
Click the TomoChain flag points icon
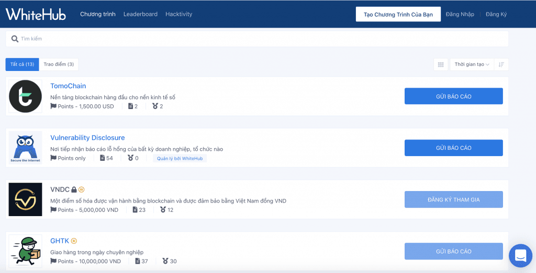tap(53, 106)
